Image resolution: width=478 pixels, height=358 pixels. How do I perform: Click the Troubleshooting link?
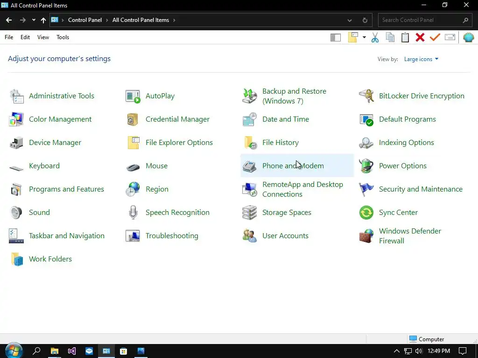tap(172, 236)
